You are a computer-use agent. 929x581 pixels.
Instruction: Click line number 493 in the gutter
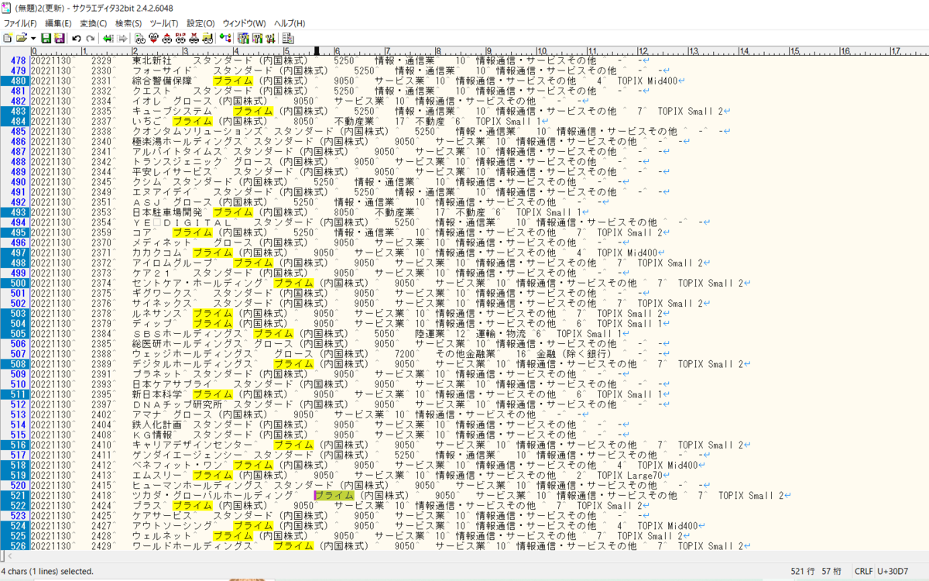[18, 212]
